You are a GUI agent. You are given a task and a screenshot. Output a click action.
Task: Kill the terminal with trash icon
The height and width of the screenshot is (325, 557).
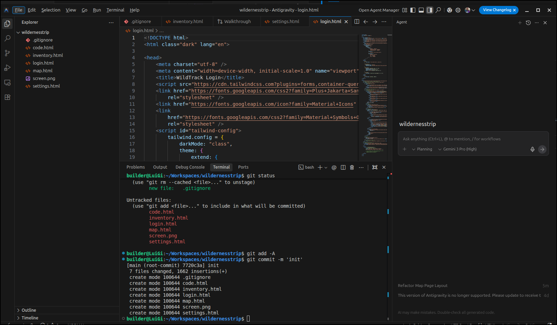click(352, 168)
